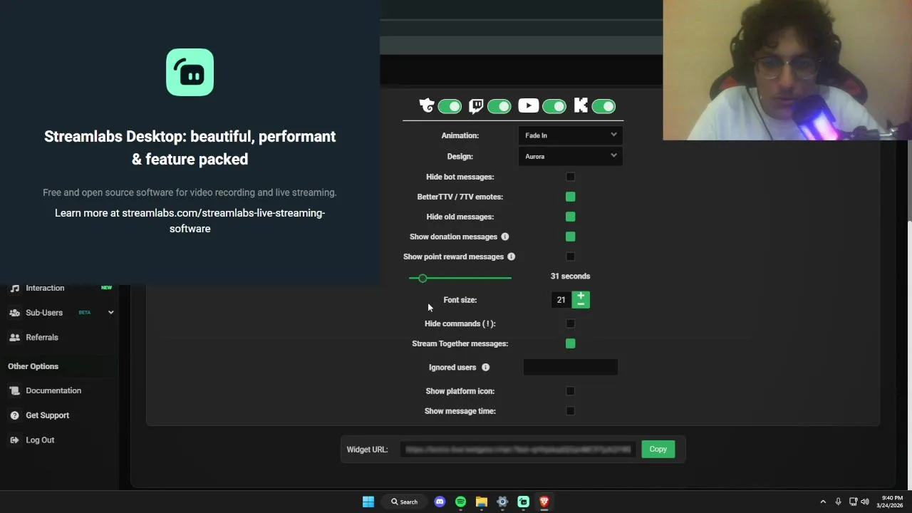The image size is (912, 513).
Task: Open the gear app in taskbar
Action: (x=502, y=502)
